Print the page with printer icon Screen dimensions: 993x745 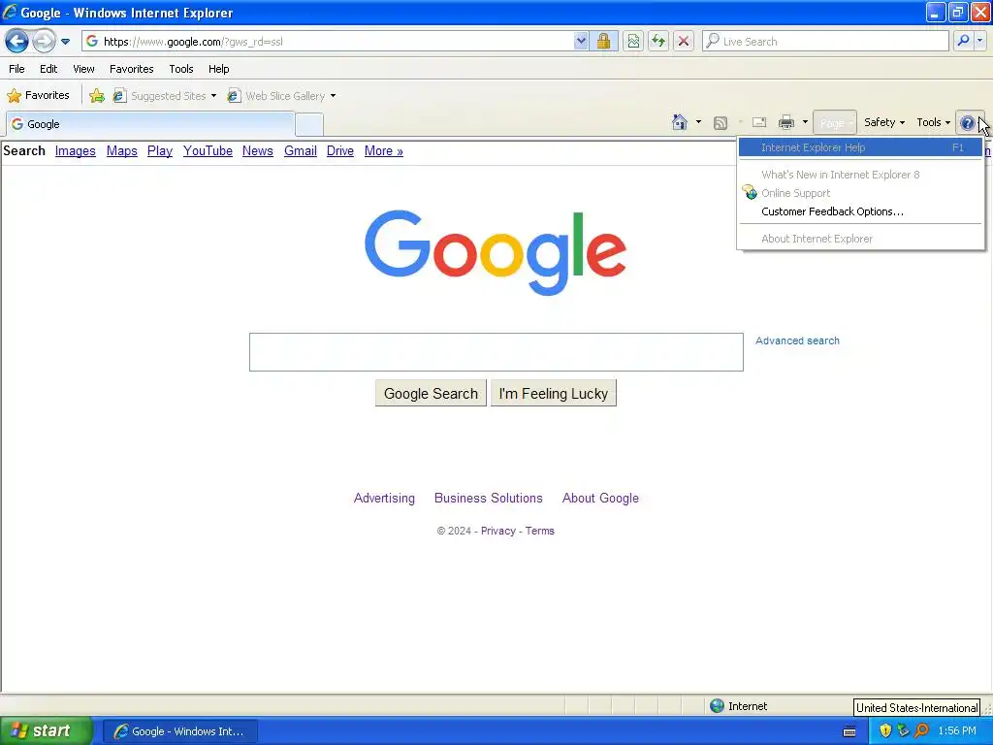(786, 122)
